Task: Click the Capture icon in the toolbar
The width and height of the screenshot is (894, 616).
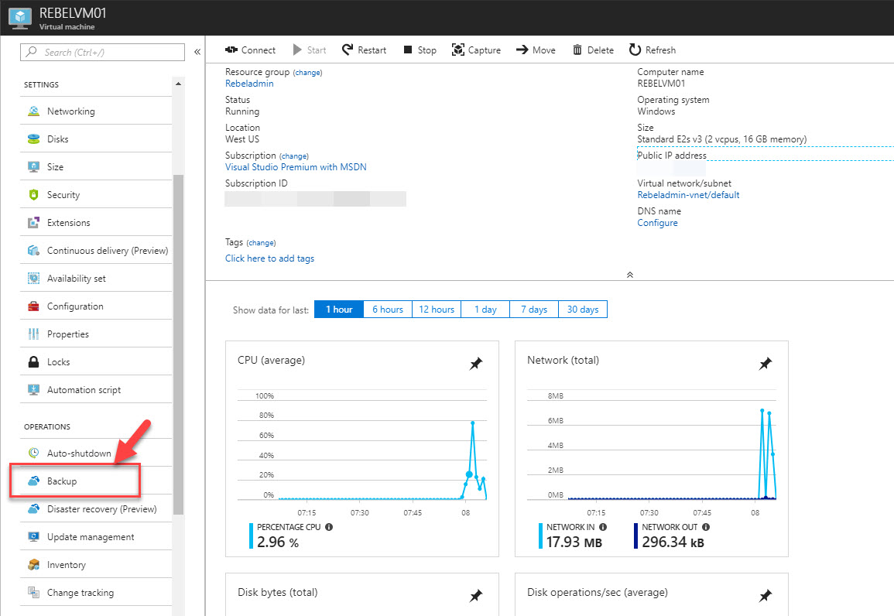Action: click(457, 50)
